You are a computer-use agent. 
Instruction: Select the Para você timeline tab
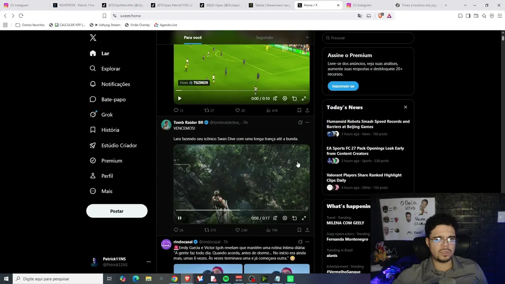pos(193,37)
